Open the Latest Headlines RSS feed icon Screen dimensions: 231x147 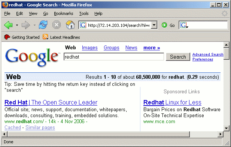tap(45, 37)
